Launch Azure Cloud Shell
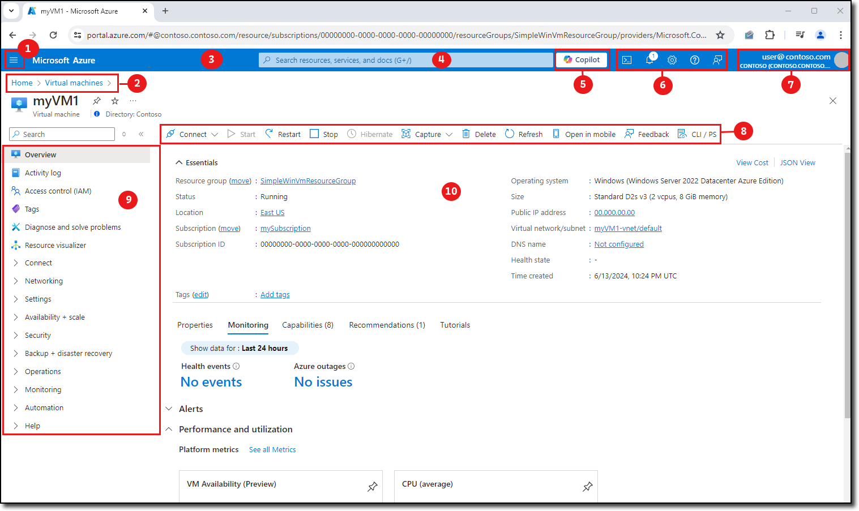 click(x=627, y=59)
